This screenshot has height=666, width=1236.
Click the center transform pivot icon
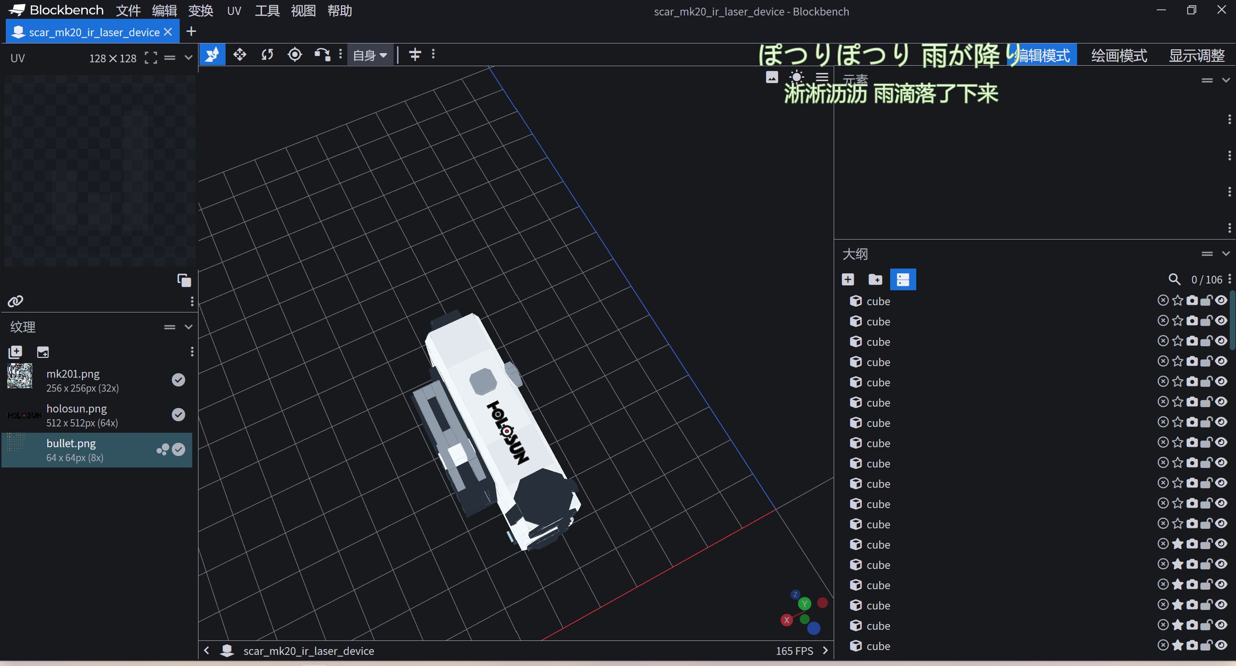coord(415,55)
